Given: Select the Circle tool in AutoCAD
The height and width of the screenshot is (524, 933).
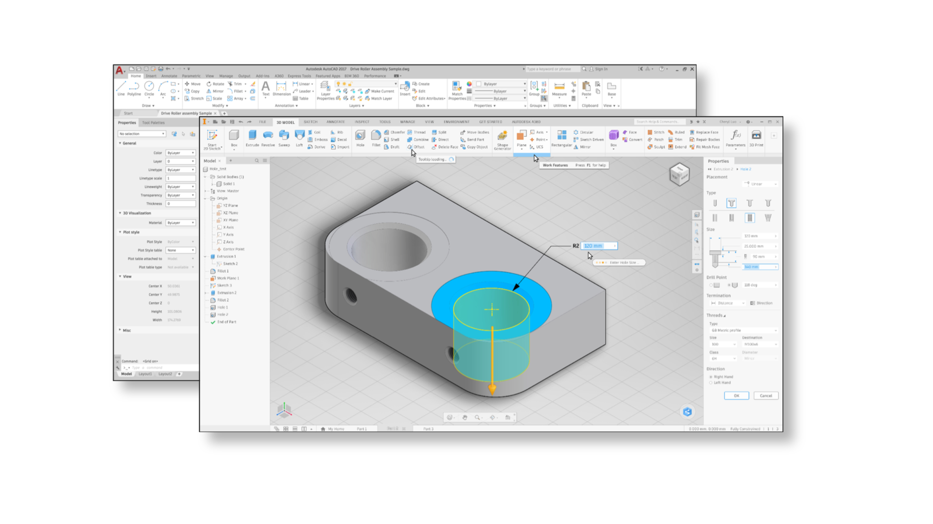Looking at the screenshot, I should [x=149, y=89].
